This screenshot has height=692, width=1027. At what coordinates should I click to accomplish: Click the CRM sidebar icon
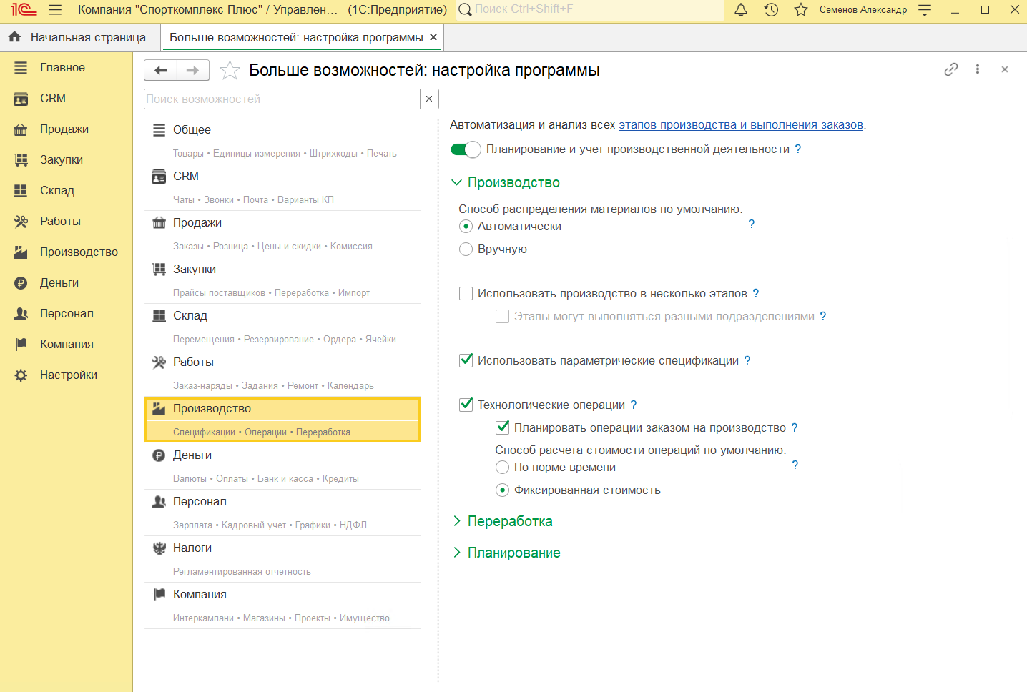(x=21, y=99)
